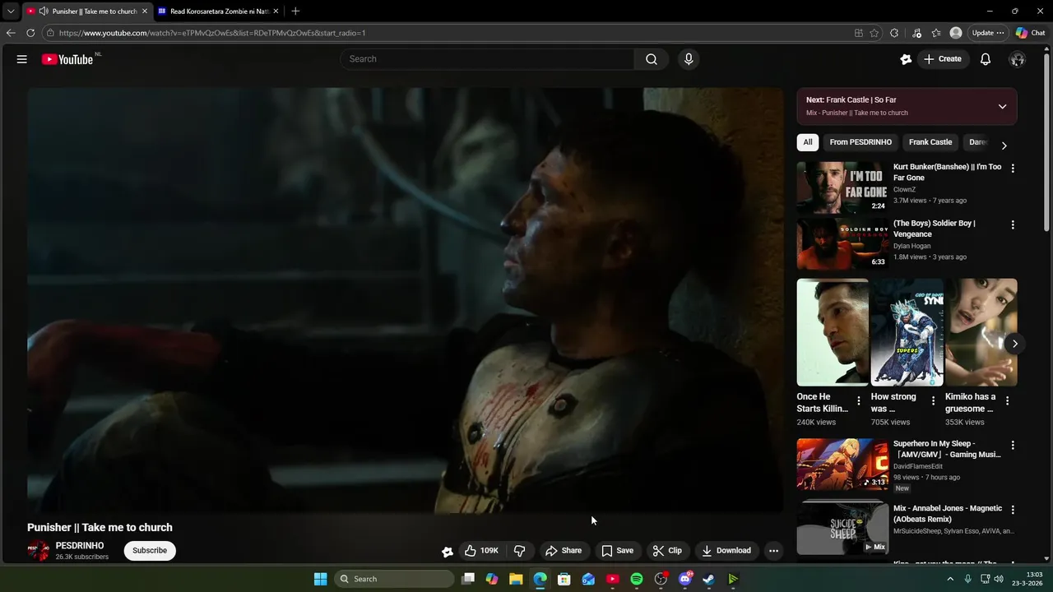
Task: Show next shorts with carousel arrow
Action: point(1015,345)
